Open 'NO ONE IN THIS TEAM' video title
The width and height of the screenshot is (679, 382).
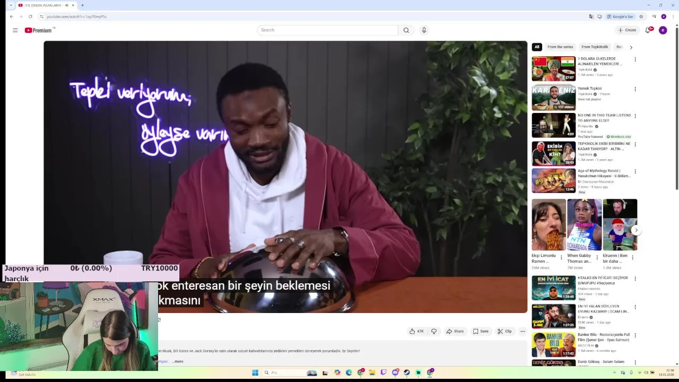click(x=604, y=118)
